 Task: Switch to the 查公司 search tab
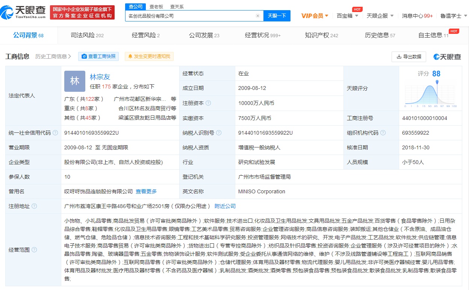point(136,6)
